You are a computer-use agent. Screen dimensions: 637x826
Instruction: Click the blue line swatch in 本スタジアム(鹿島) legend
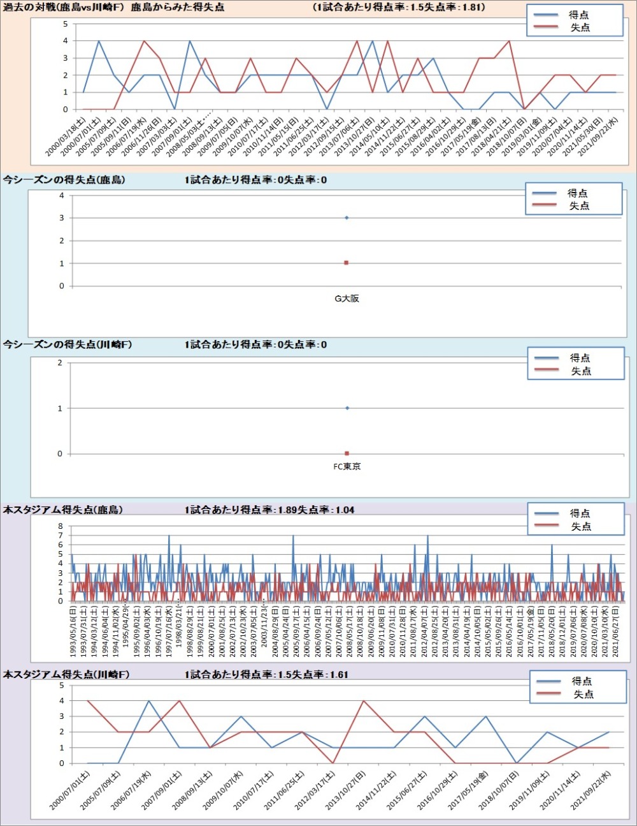click(547, 514)
